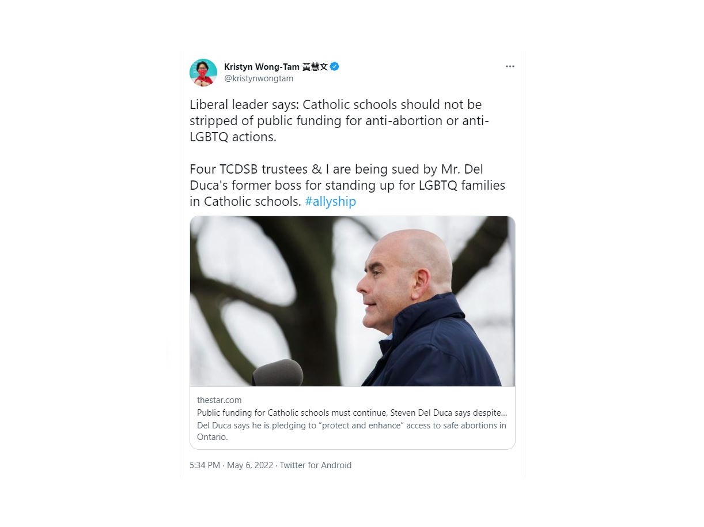
Task: Click the tweet text about Liberal leader
Action: click(339, 121)
